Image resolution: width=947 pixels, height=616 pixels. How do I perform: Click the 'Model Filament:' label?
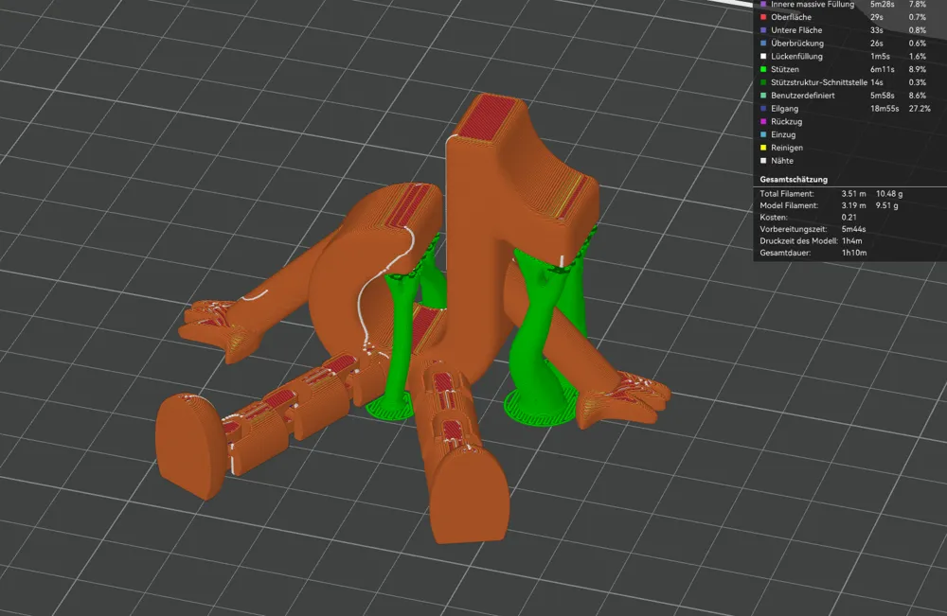pos(789,205)
